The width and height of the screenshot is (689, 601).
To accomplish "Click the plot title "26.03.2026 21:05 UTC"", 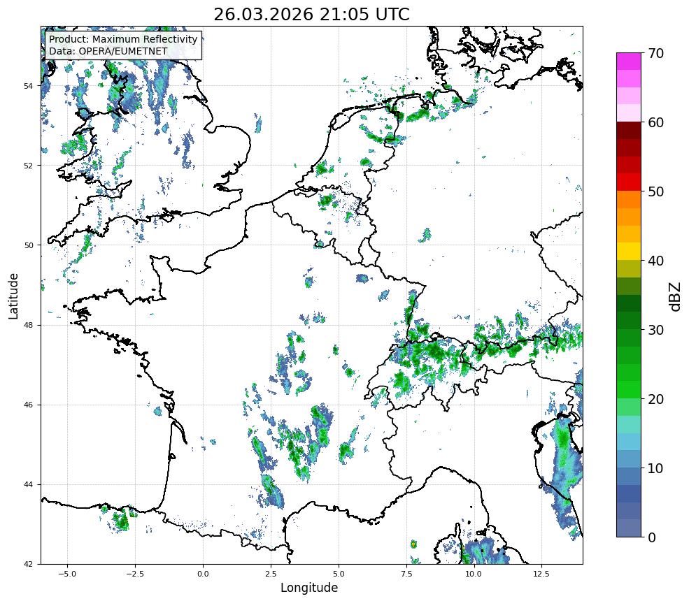I will coord(311,14).
